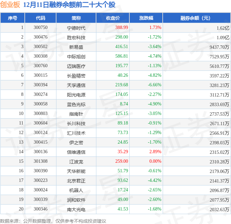Select stock name 汇川技术
This screenshot has height=224, width=231.
pos(76,133)
